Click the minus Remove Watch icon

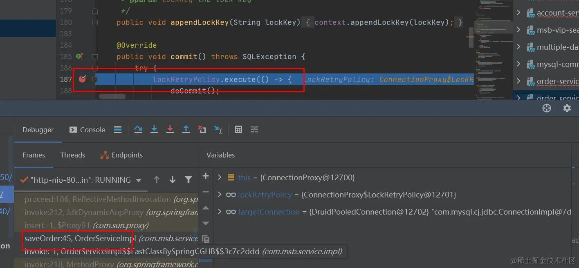(206, 192)
